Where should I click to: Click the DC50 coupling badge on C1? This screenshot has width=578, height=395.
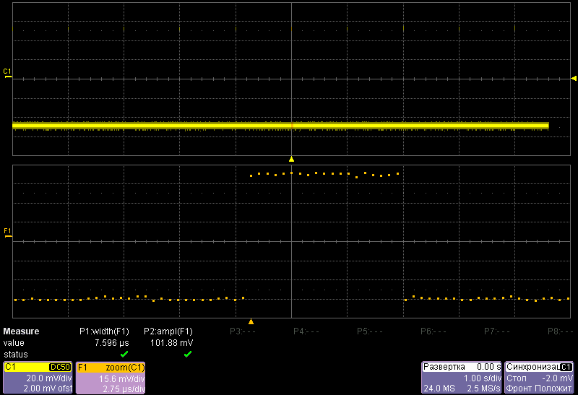click(x=59, y=367)
